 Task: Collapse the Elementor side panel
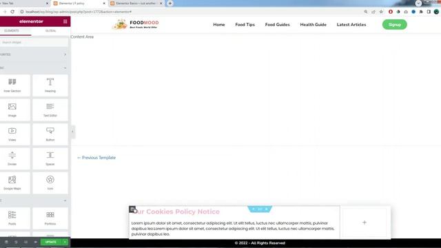point(72,132)
